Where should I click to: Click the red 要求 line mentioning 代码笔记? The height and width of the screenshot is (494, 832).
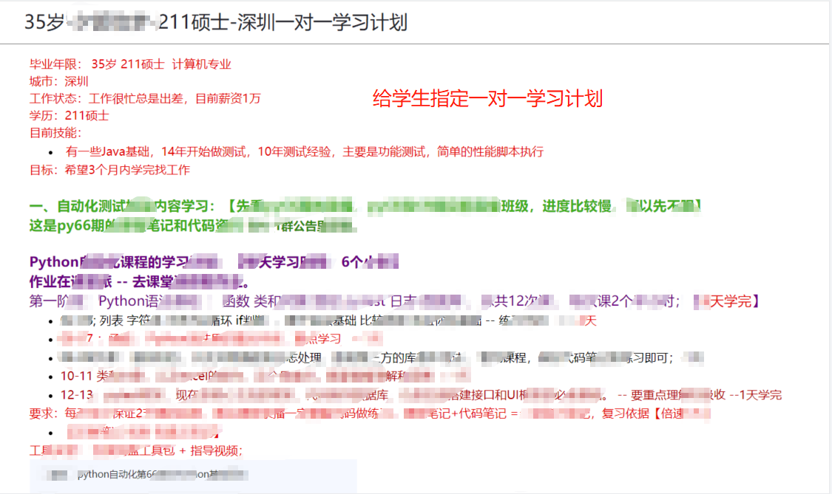pyautogui.click(x=370, y=414)
